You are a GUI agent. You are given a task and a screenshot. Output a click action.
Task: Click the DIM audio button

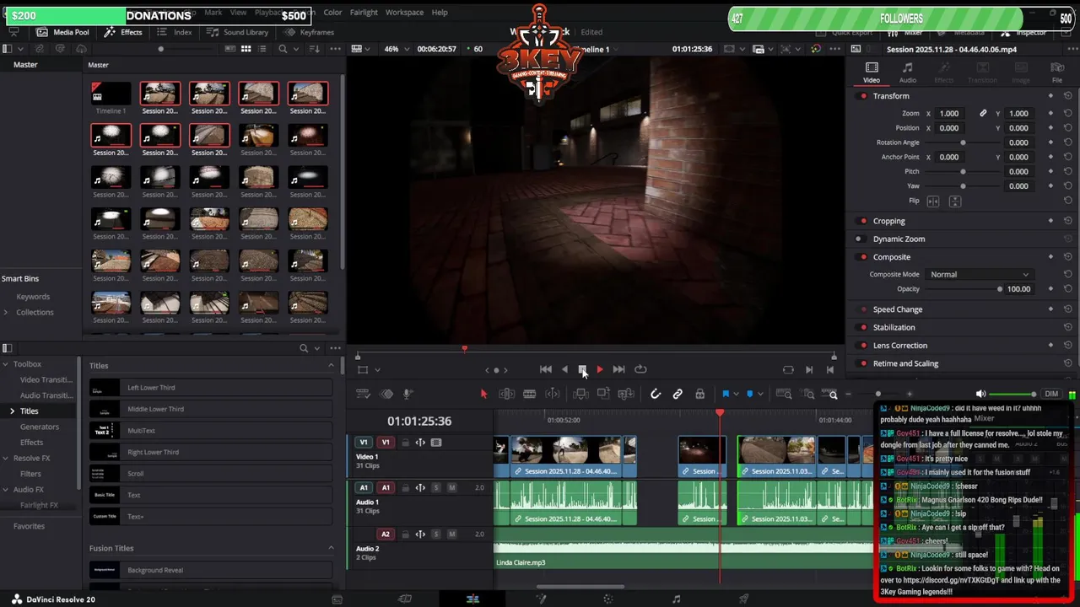[x=1051, y=394]
